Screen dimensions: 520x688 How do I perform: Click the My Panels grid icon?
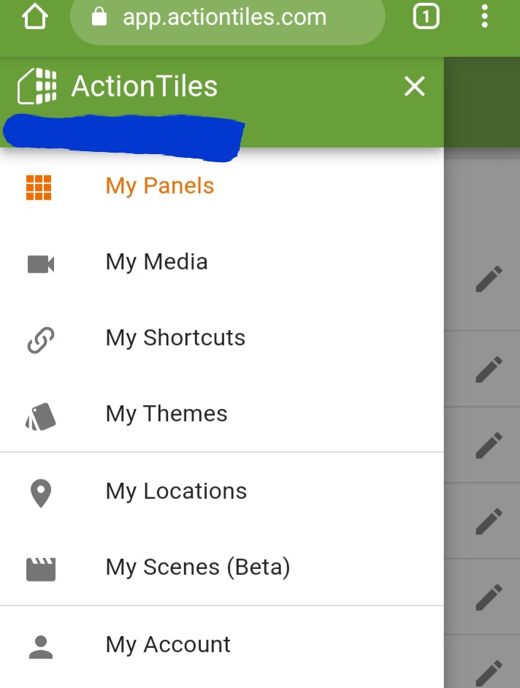coord(38,186)
